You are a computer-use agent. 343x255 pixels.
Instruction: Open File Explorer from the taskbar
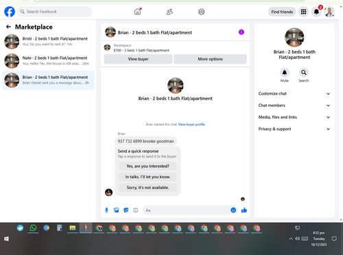pos(73,228)
